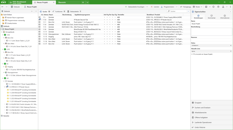Close the Gebäude side panel
The width and height of the screenshot is (233, 130).
[36, 11]
